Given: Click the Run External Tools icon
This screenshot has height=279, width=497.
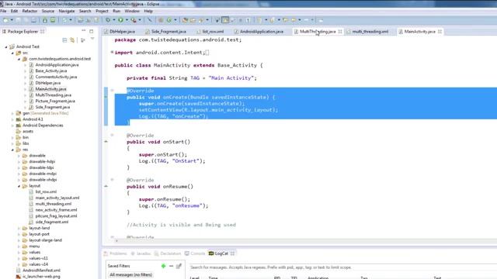Looking at the screenshot, I should coord(134,20).
